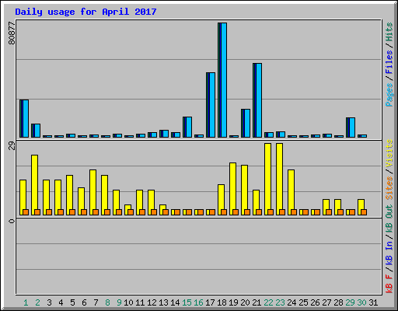Select the hits bar for day 1
398x311 pixels.
tap(24, 118)
